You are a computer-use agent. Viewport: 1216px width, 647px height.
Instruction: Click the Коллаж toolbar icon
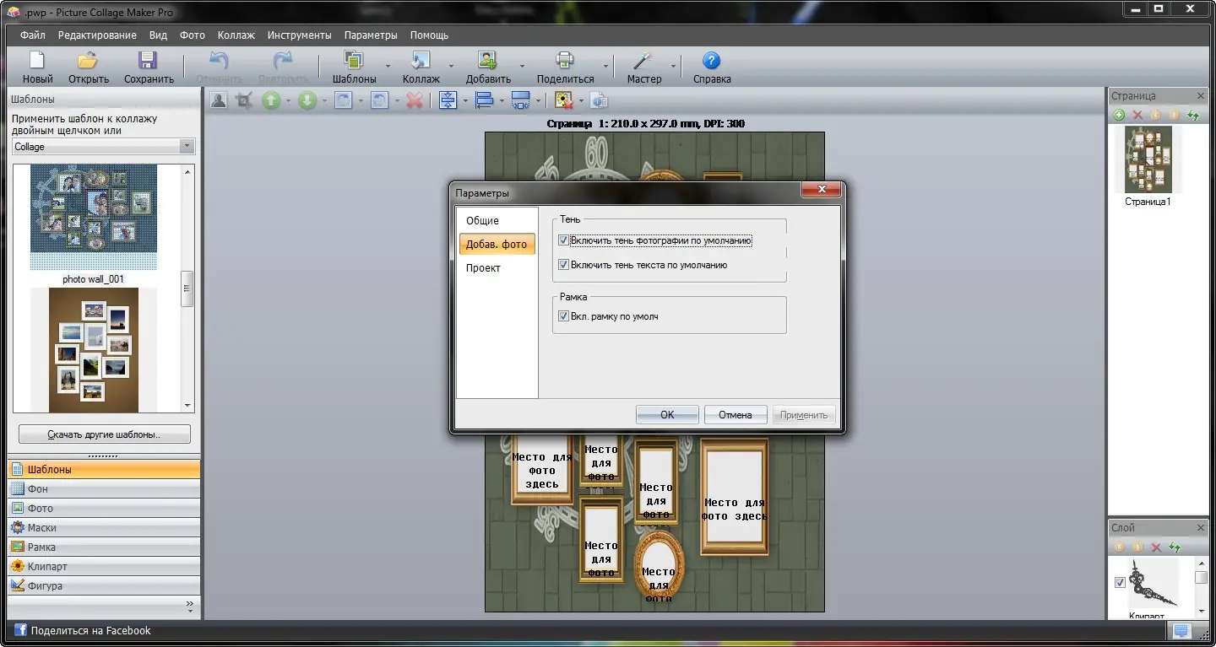[421, 61]
